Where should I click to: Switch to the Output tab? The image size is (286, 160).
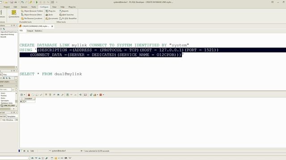30,31
